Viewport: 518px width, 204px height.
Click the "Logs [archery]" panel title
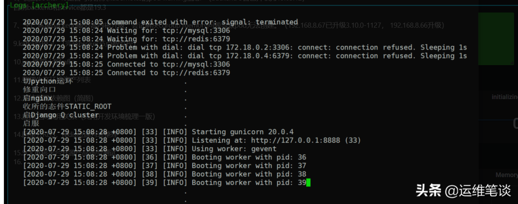(39, 4)
